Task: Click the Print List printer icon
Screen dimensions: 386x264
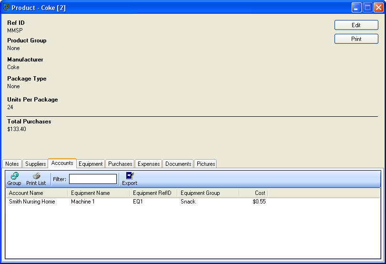Action: pos(36,176)
